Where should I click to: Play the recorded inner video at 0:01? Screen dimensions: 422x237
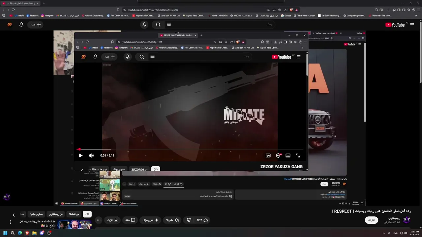[81, 155]
